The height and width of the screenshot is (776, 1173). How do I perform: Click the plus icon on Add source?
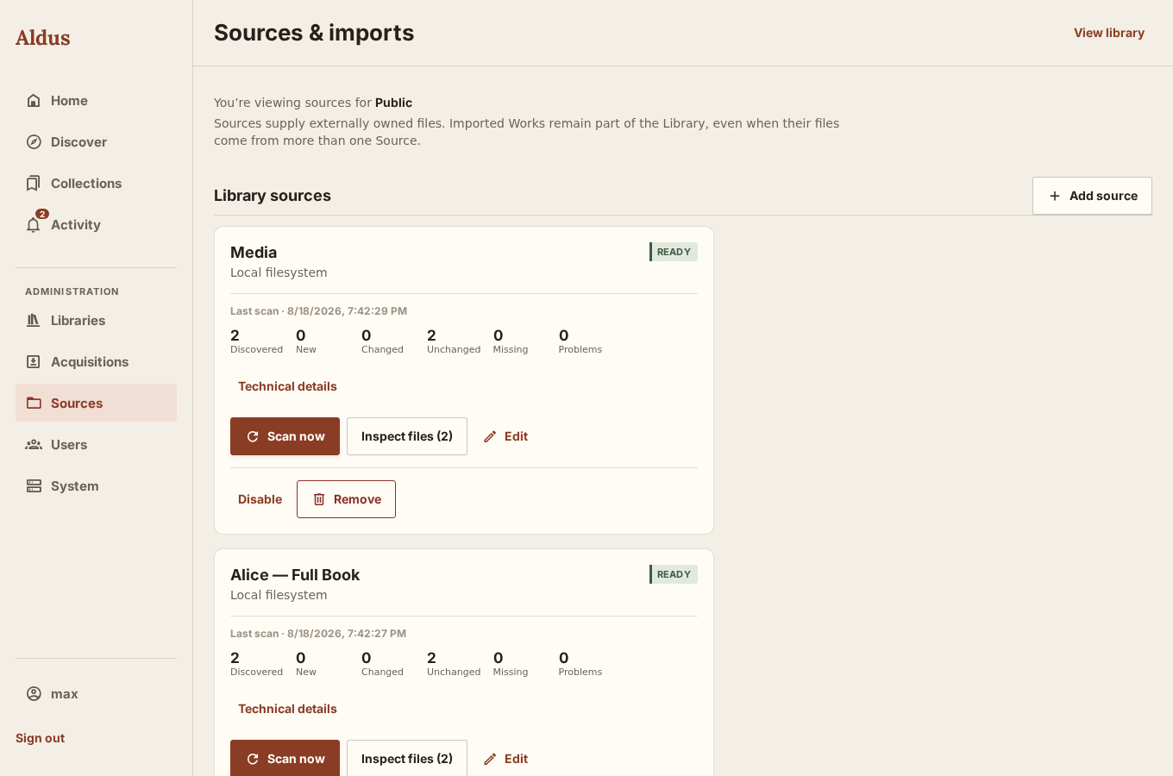pyautogui.click(x=1054, y=196)
